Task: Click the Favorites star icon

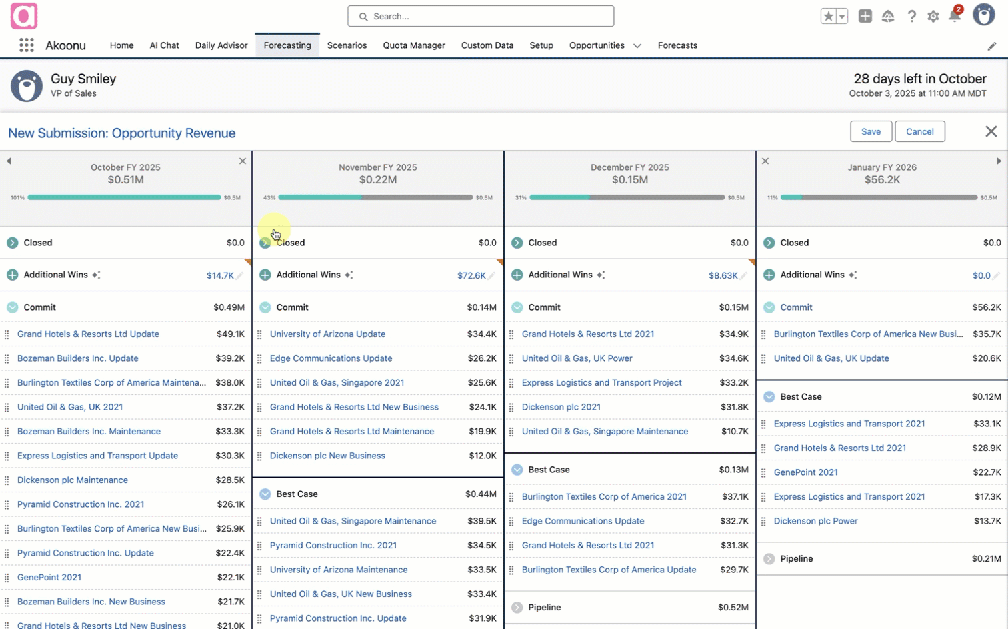Action: [828, 17]
